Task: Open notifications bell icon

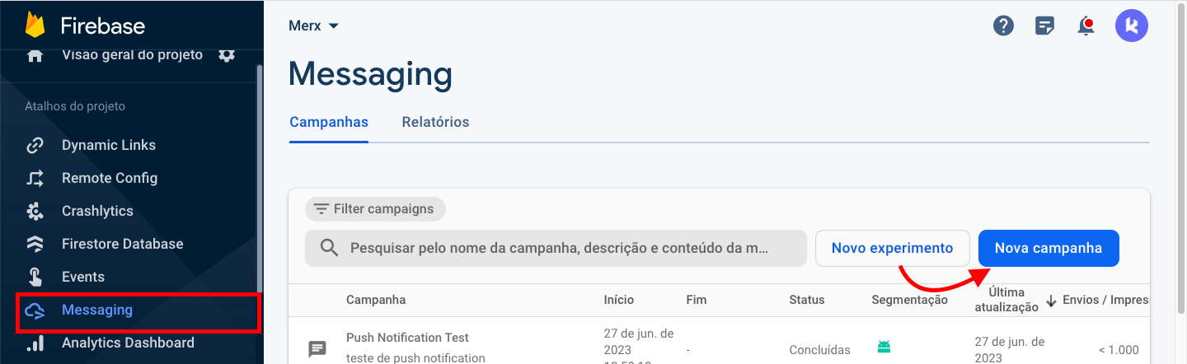Action: pos(1086,26)
